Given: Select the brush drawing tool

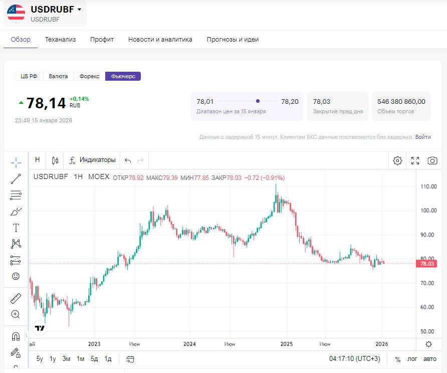Looking at the screenshot, I should point(16,212).
